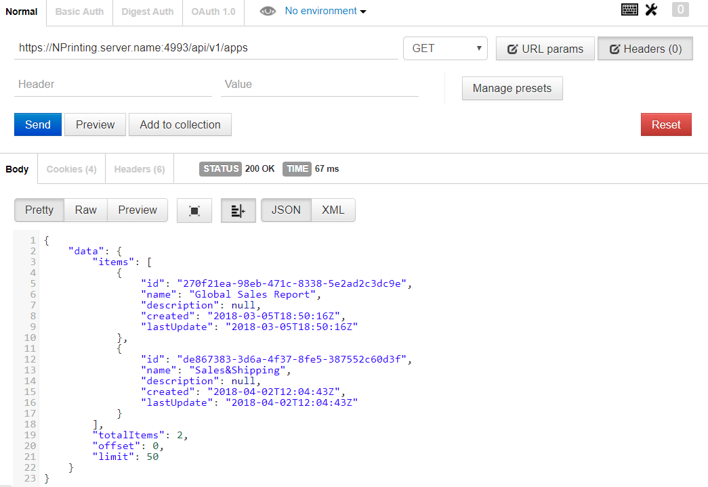Open settings wrench icon
Screen dimensions: 708x487
[651, 9]
